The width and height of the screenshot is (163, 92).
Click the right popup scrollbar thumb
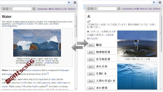tap(161, 33)
